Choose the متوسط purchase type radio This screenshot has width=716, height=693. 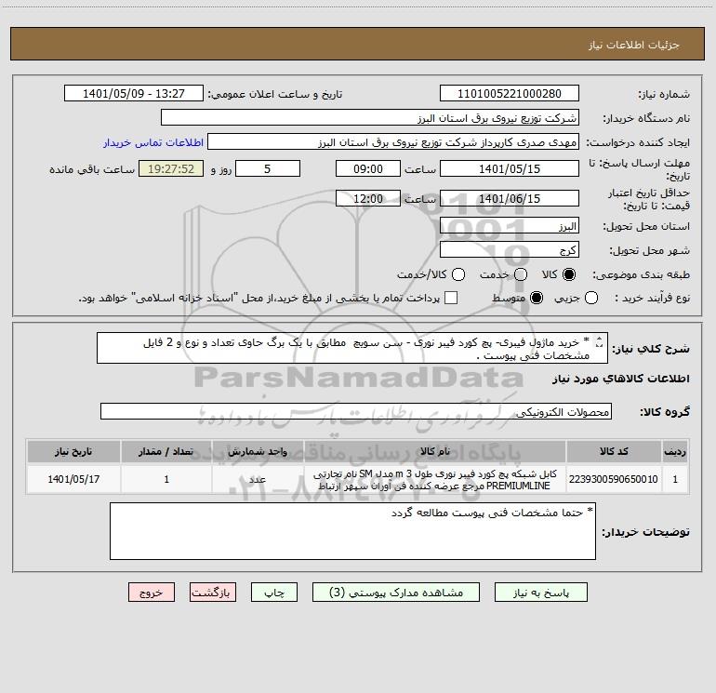537,298
